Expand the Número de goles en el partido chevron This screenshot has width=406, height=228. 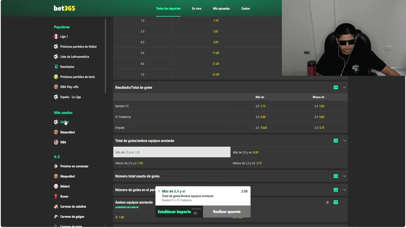point(344,190)
